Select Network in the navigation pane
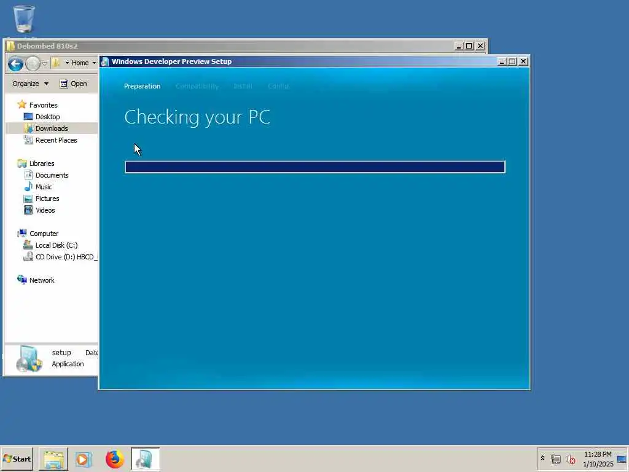 (x=42, y=280)
